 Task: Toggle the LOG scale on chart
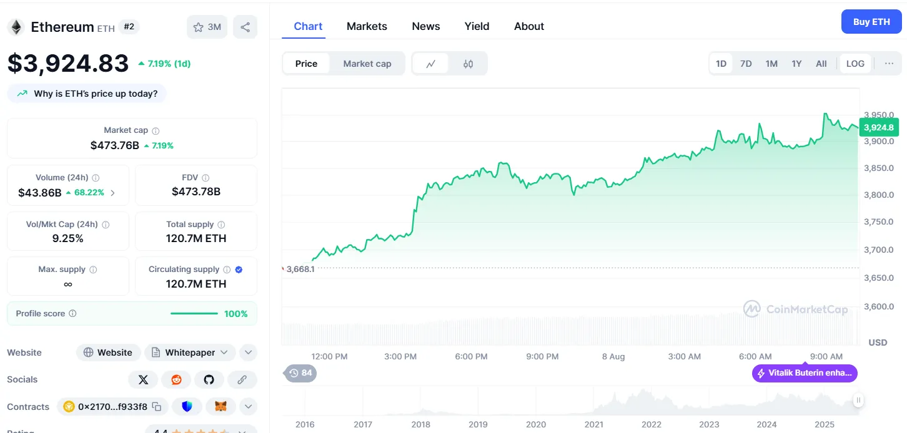(855, 64)
